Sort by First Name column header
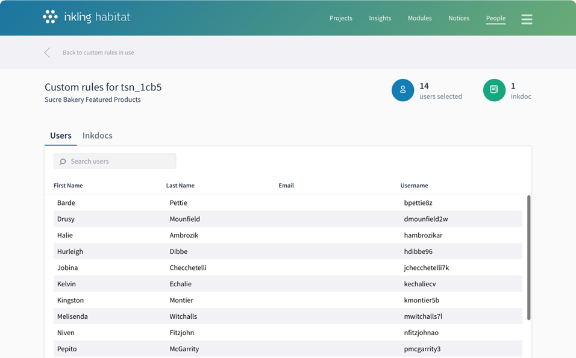The height and width of the screenshot is (358, 576). pyautogui.click(x=68, y=186)
